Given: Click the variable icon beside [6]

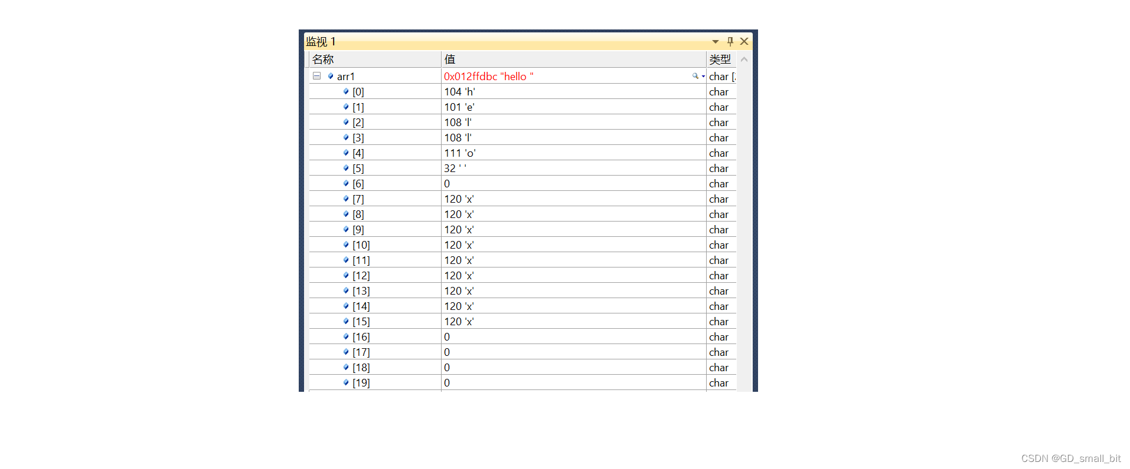Looking at the screenshot, I should pos(346,183).
